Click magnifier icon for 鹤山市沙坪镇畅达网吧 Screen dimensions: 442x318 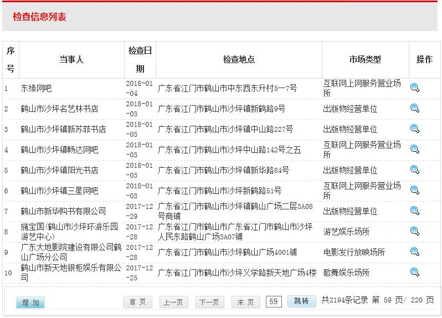click(414, 149)
